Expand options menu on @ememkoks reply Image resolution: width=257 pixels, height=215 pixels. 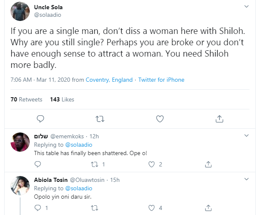coord(247,136)
